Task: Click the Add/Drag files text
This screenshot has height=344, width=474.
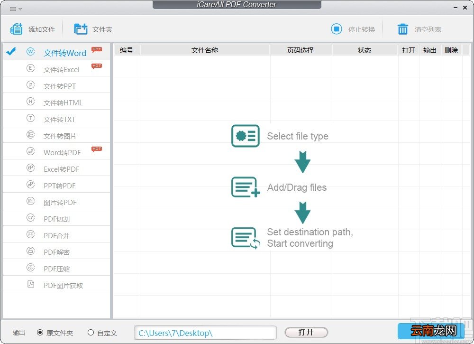Action: point(297,187)
